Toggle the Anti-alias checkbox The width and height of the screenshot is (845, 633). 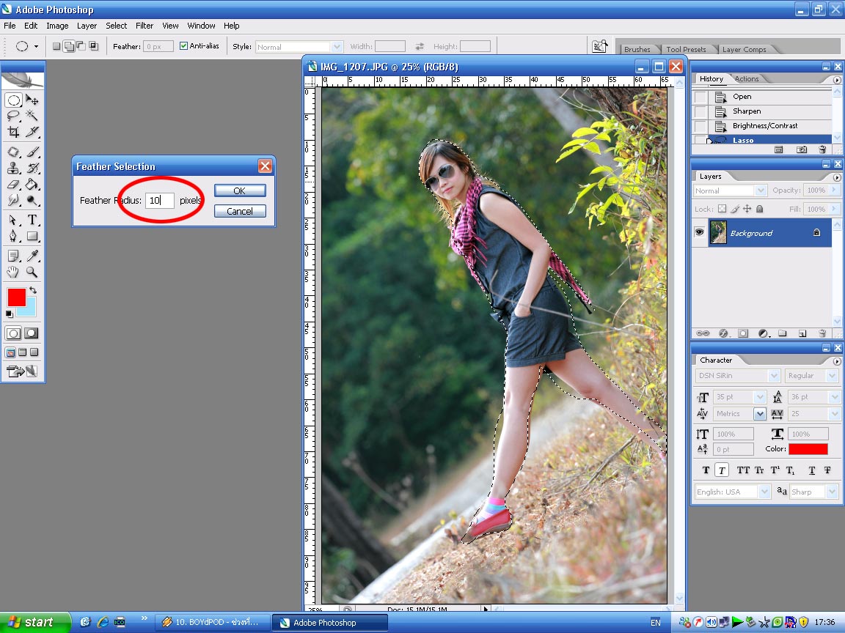pyautogui.click(x=184, y=46)
